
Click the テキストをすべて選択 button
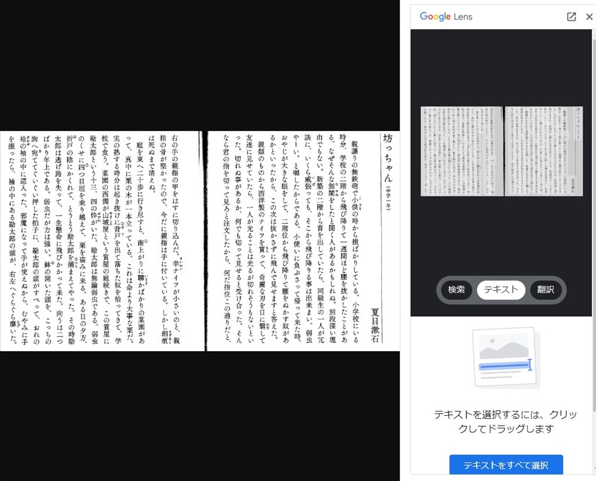[506, 465]
